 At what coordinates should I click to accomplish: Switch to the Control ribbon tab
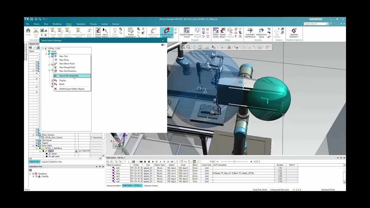[x=104, y=24]
